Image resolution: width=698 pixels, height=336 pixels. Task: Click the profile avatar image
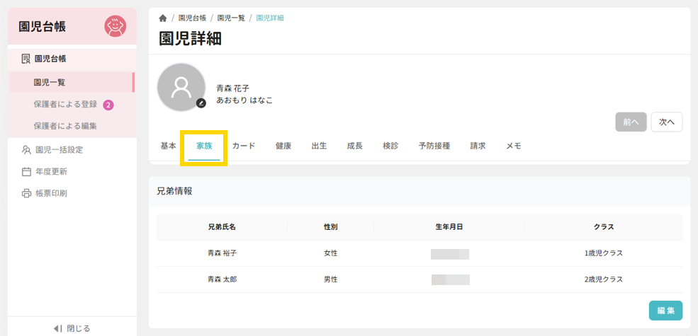pos(181,87)
